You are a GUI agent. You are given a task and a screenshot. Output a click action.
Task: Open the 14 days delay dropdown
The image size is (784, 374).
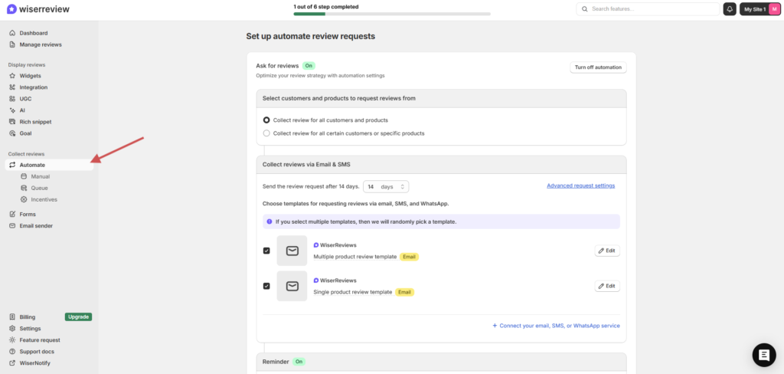point(386,186)
